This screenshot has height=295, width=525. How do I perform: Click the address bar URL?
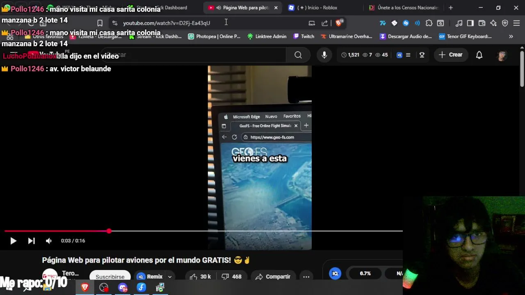[167, 23]
